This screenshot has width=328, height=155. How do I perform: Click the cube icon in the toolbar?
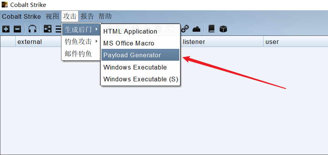tap(223, 29)
